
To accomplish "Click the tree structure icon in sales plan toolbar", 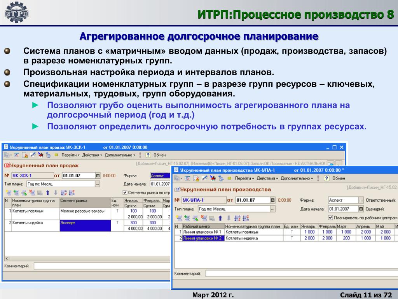I will click(48, 155).
